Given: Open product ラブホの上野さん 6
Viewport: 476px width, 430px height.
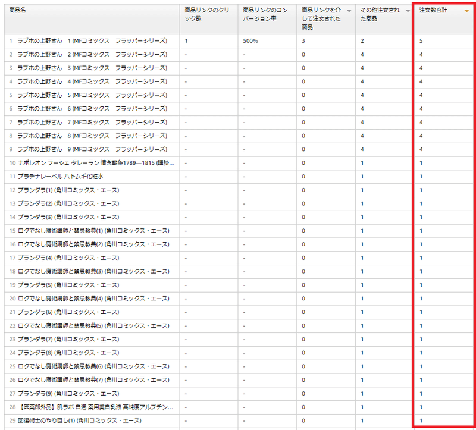Looking at the screenshot, I should point(92,109).
